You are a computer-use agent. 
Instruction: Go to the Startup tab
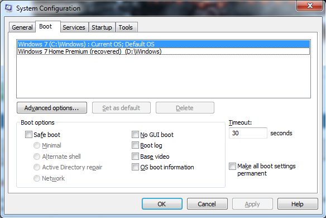click(x=102, y=27)
